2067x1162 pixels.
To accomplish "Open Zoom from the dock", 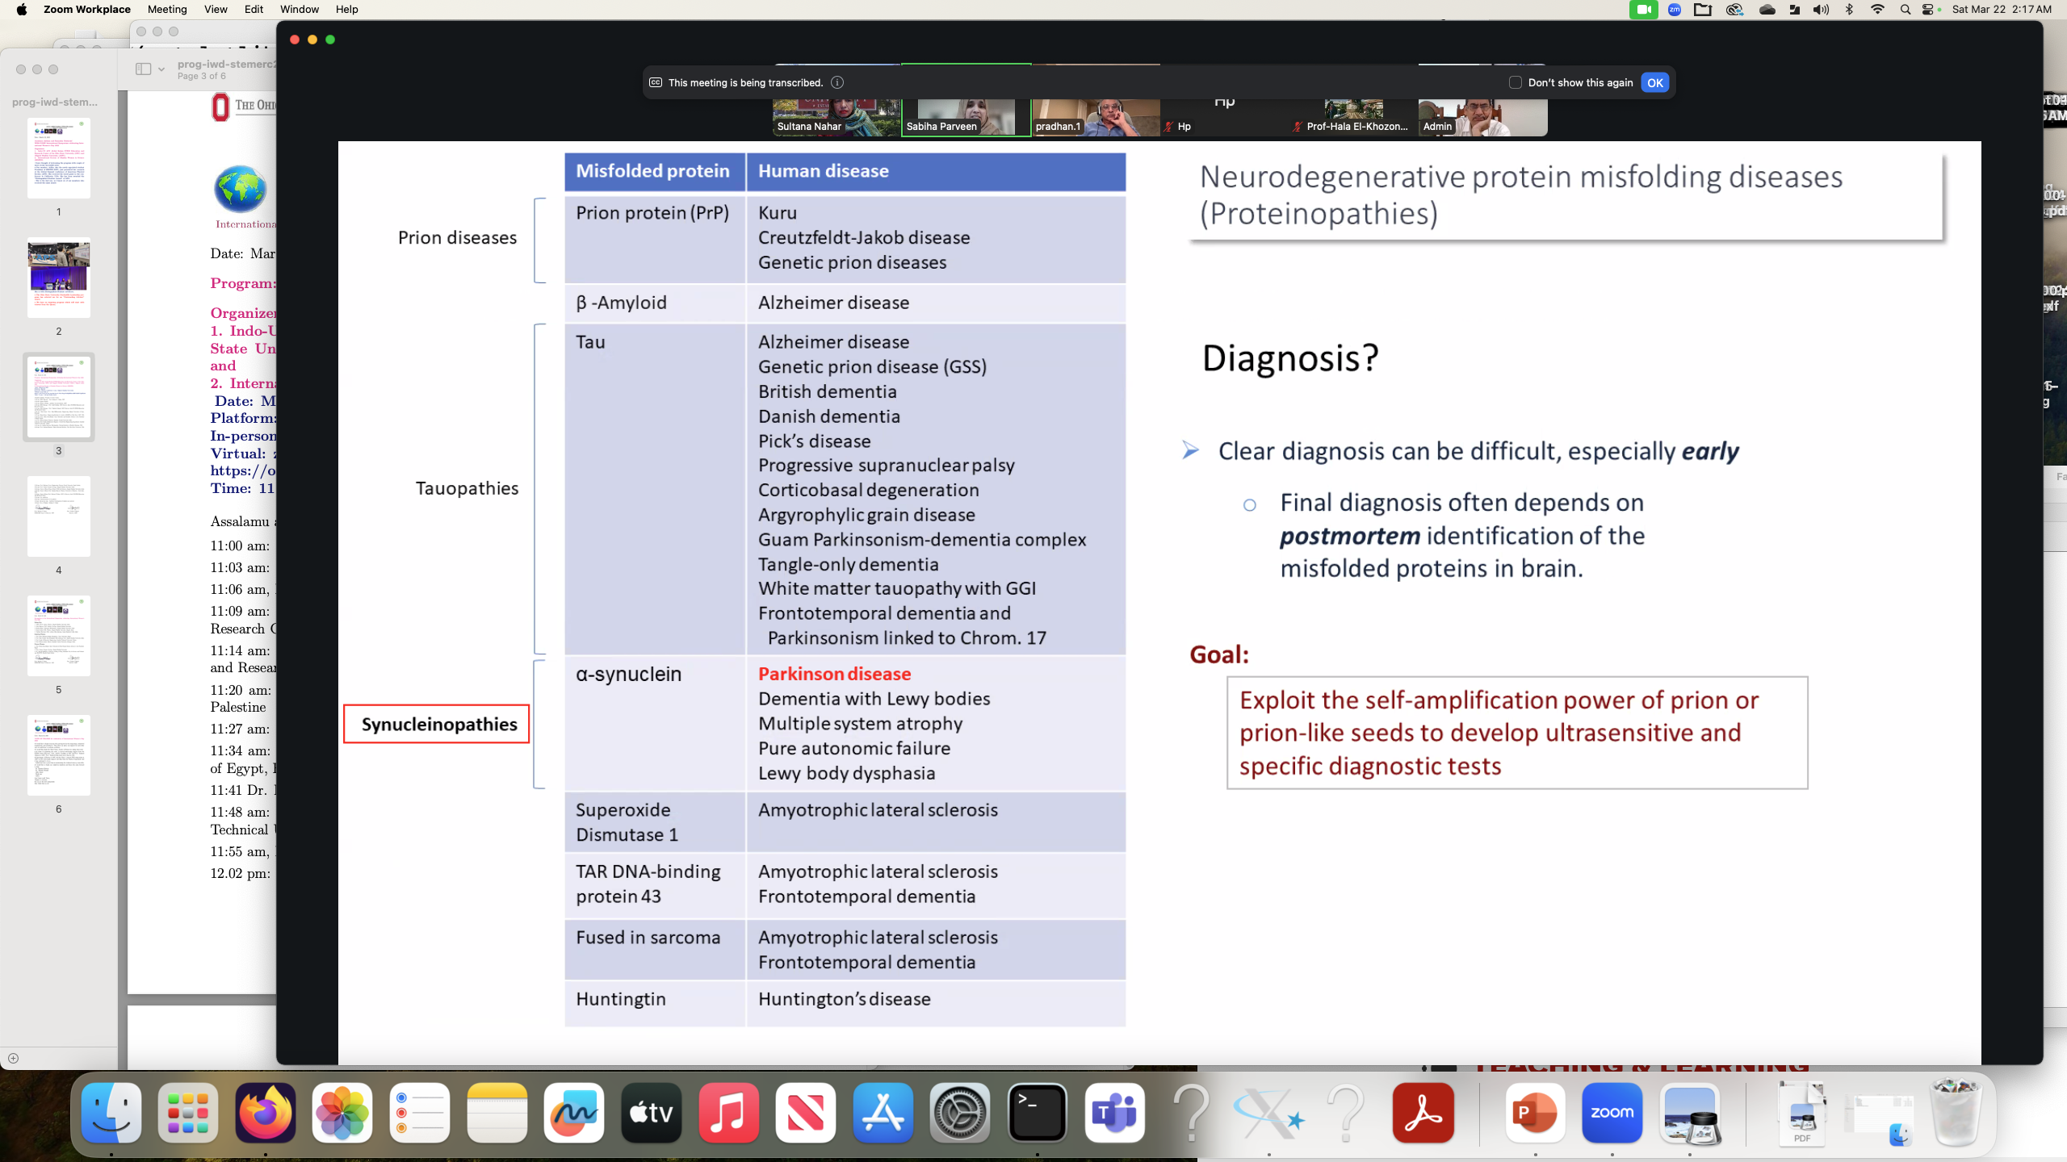I will [x=1612, y=1113].
